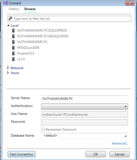The height and width of the screenshot is (160, 137).
Task: Tick the Remember Password checkbox
Action: pos(43,130)
